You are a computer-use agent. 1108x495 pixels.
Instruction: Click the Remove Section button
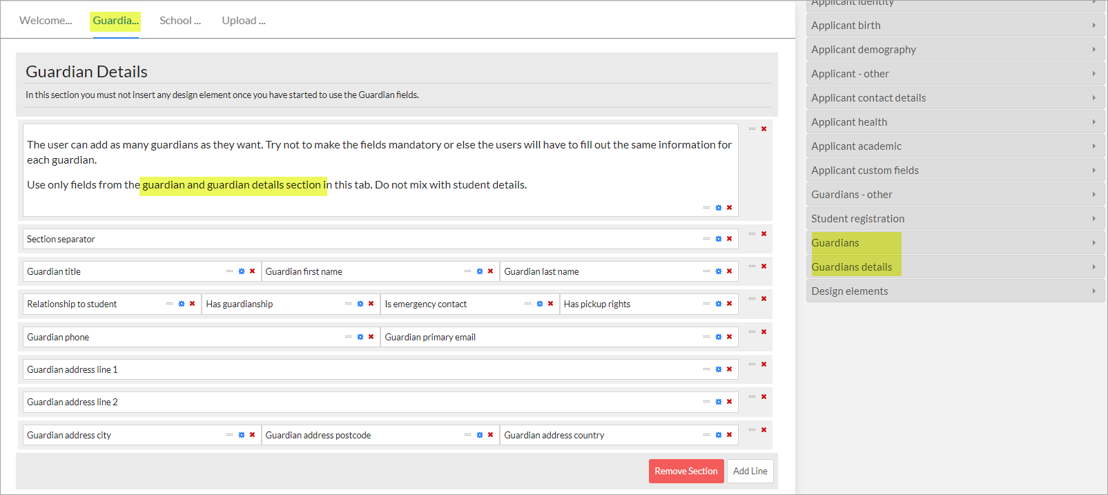pos(686,471)
